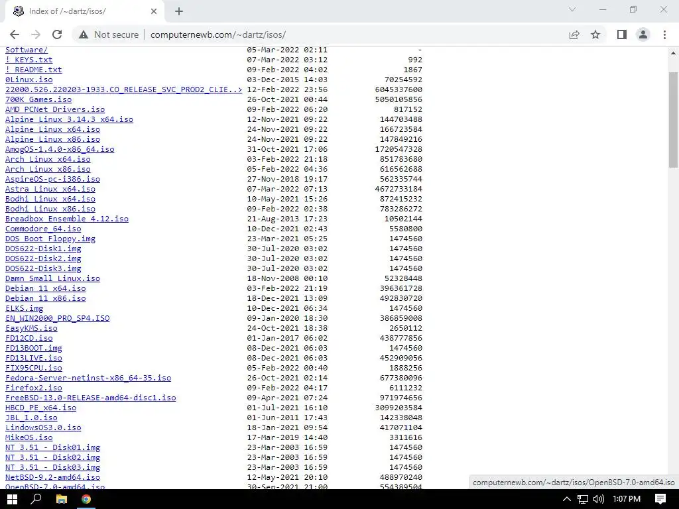Screen dimensions: 679x509
Task: Download FD13LIVE.iso
Action: pos(34,359)
